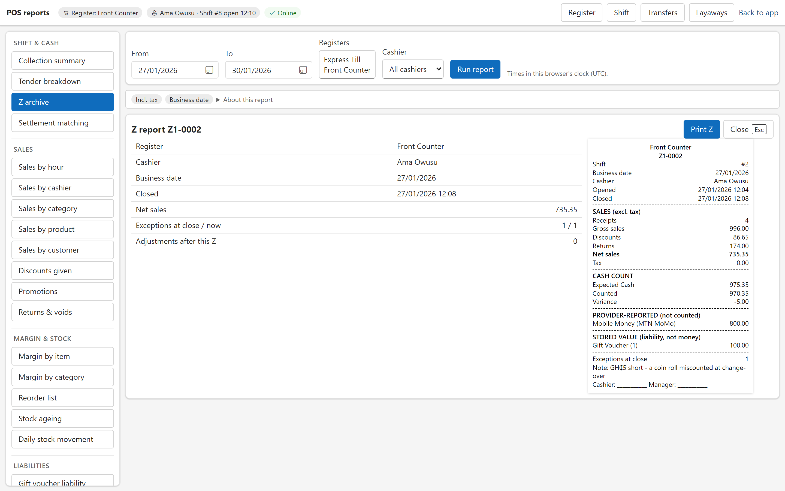The height and width of the screenshot is (491, 785).
Task: Open the Settlement matching report
Action: [63, 123]
